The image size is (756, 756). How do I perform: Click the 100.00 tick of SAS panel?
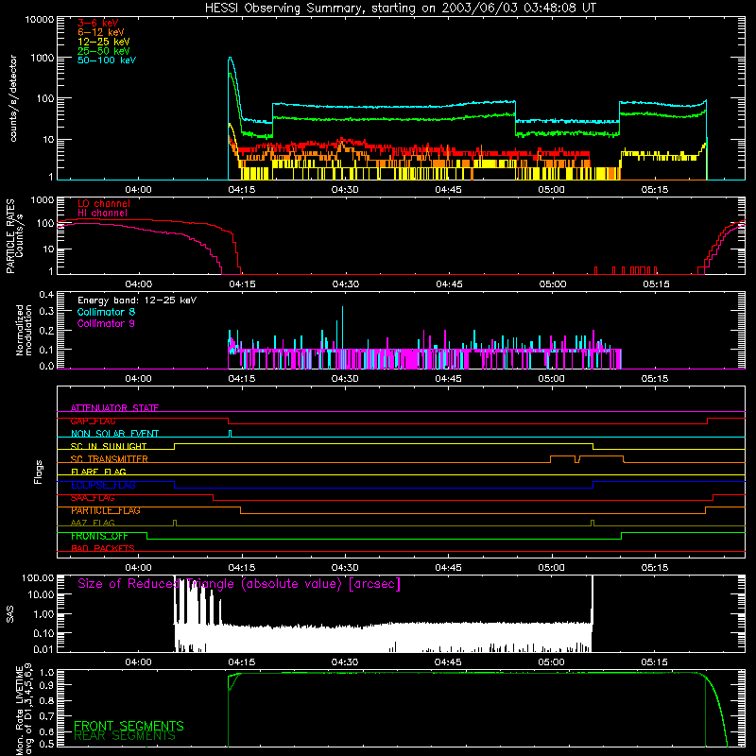pyautogui.click(x=38, y=577)
